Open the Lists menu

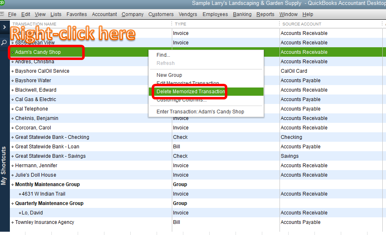[56, 14]
